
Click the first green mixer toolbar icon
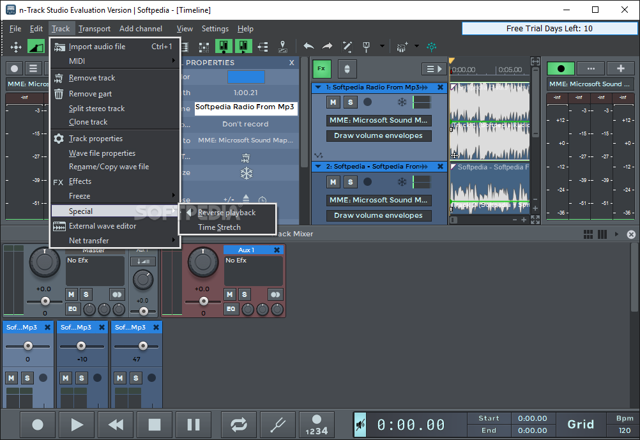tap(224, 47)
